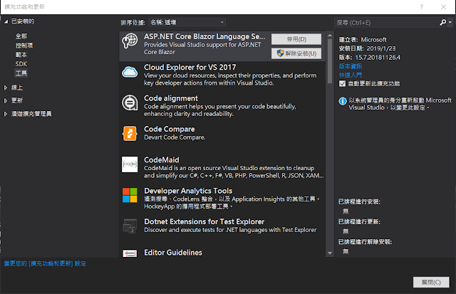
Task: Select the Code Compare title
Action: coord(170,130)
